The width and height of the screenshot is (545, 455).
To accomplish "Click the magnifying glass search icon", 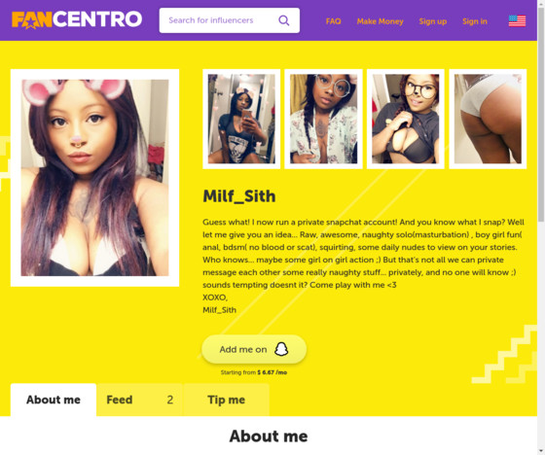I will pos(284,20).
